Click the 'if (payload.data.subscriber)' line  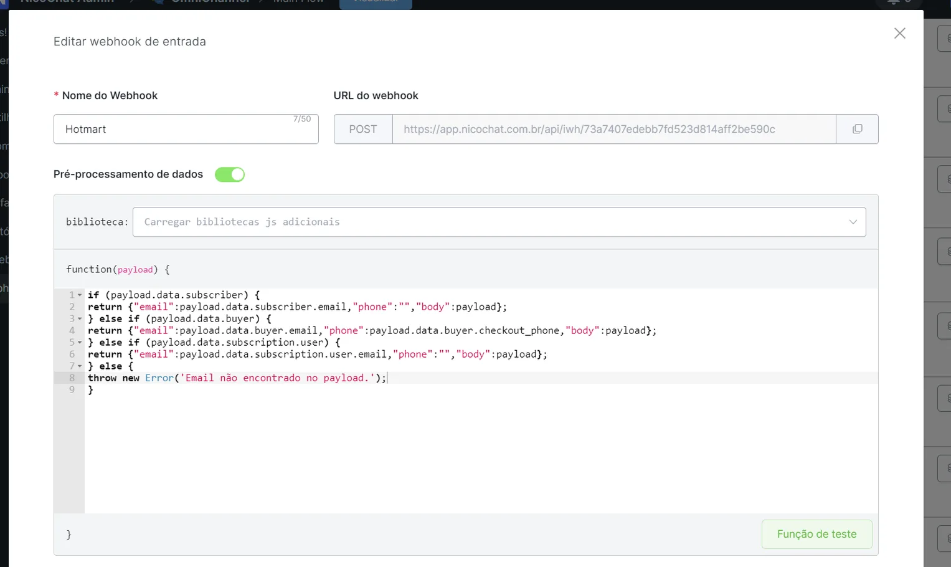click(x=174, y=295)
